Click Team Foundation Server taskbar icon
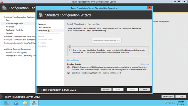 (x=34, y=103)
